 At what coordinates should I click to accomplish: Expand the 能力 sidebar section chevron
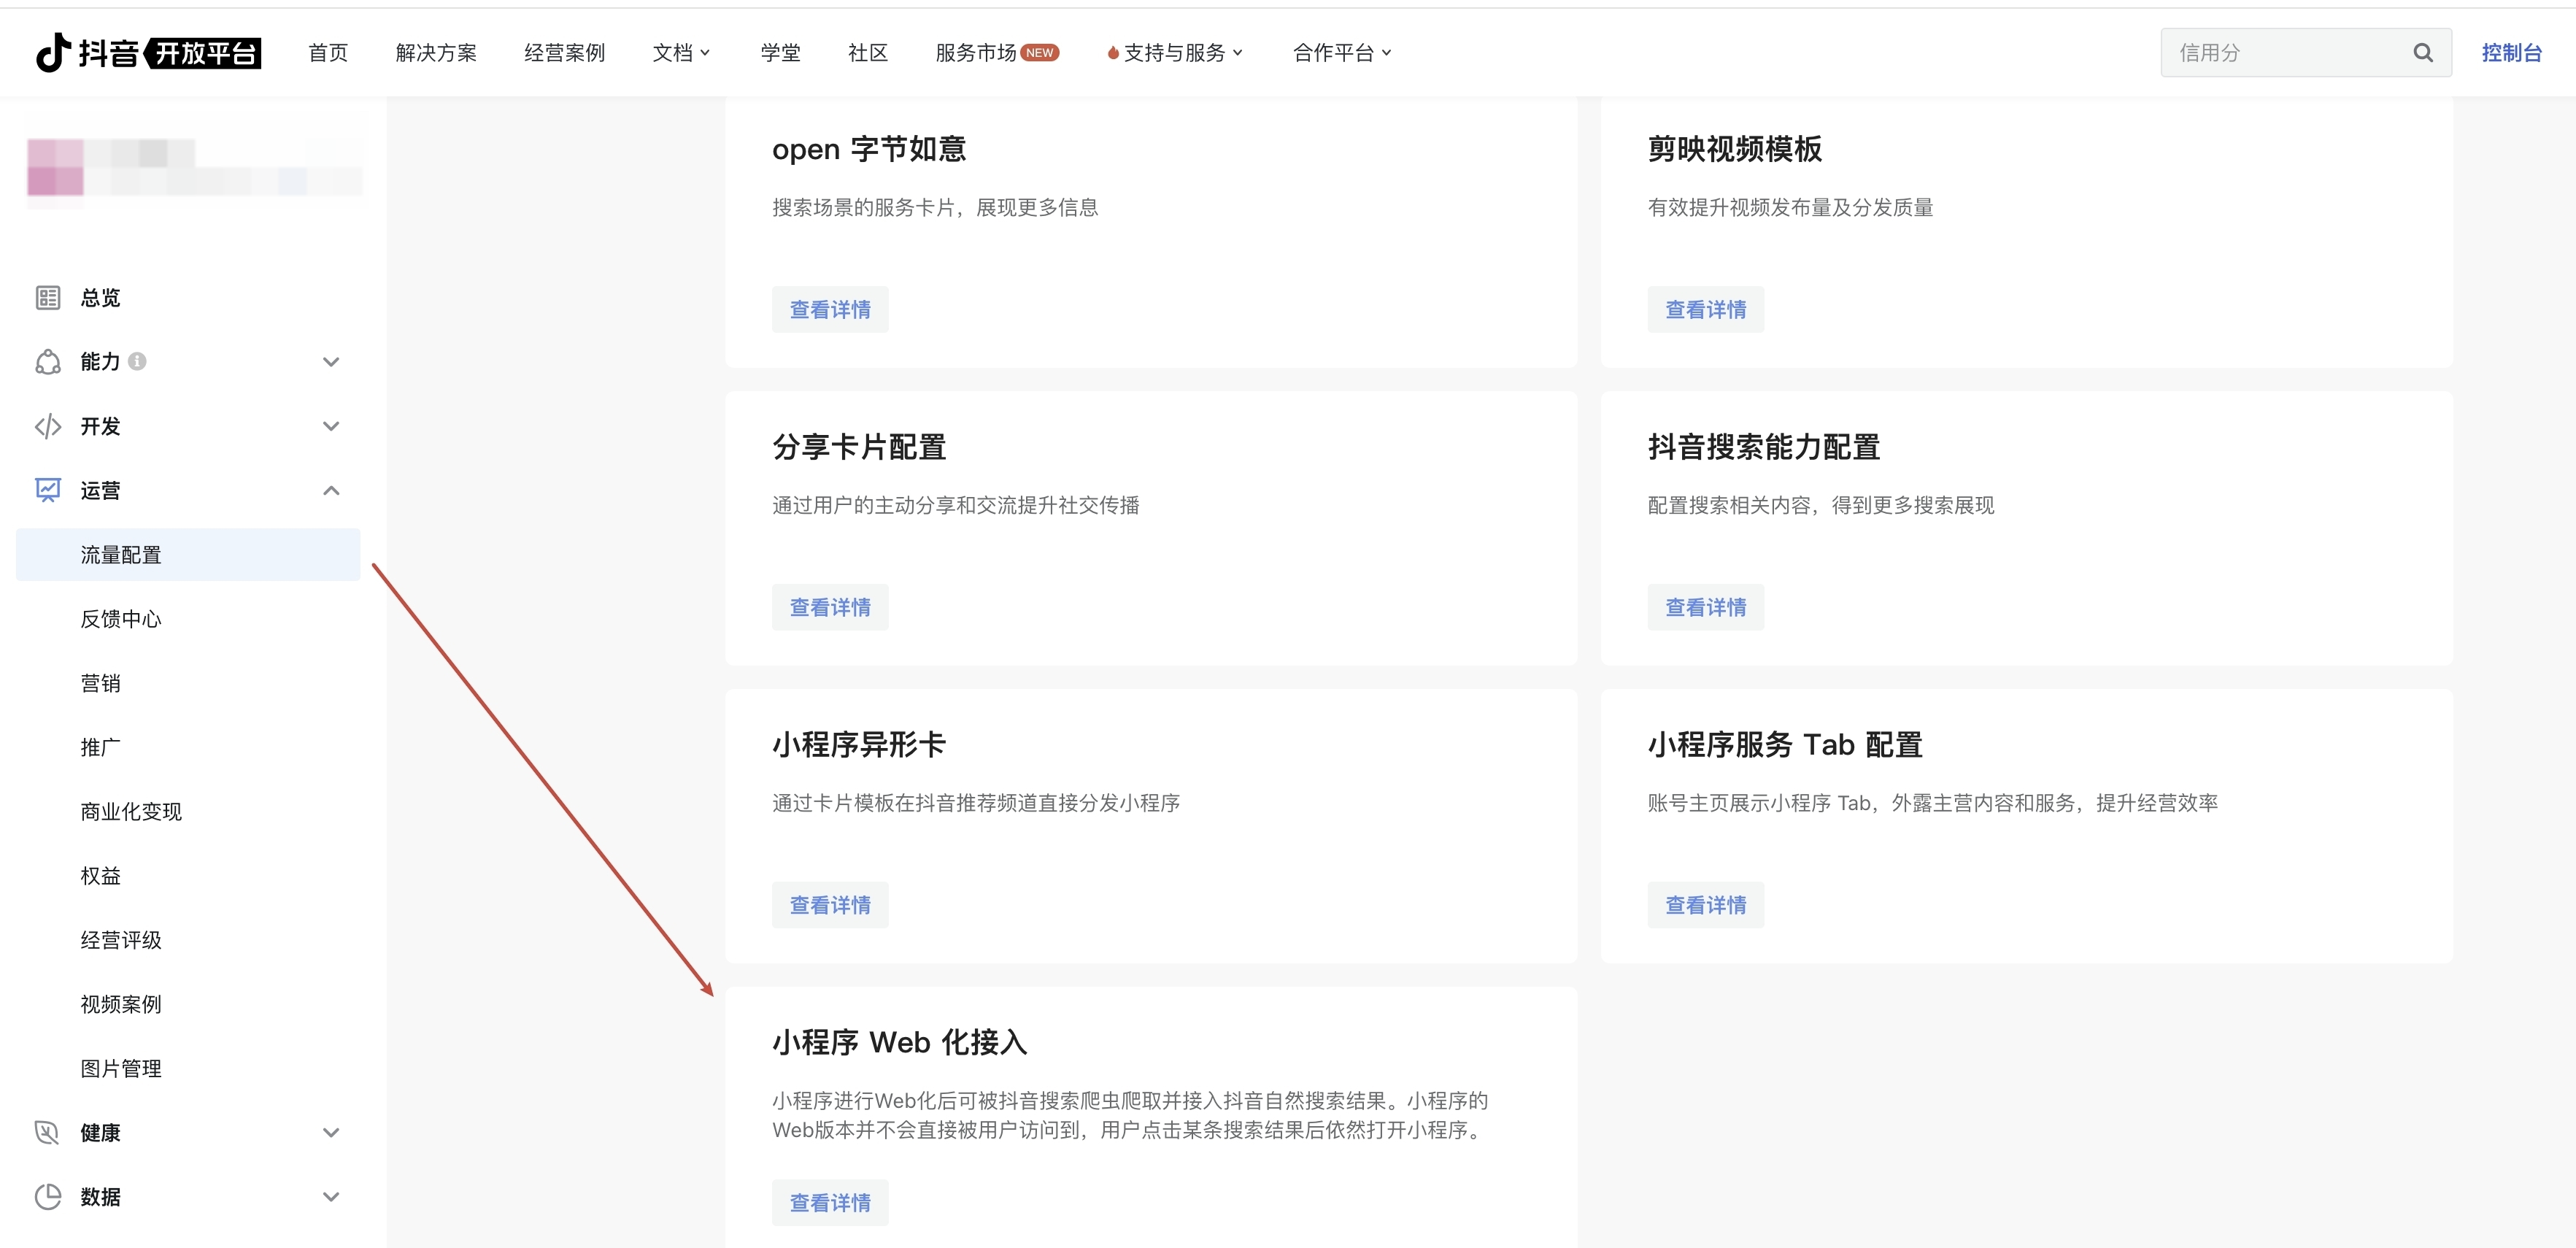pyautogui.click(x=331, y=361)
